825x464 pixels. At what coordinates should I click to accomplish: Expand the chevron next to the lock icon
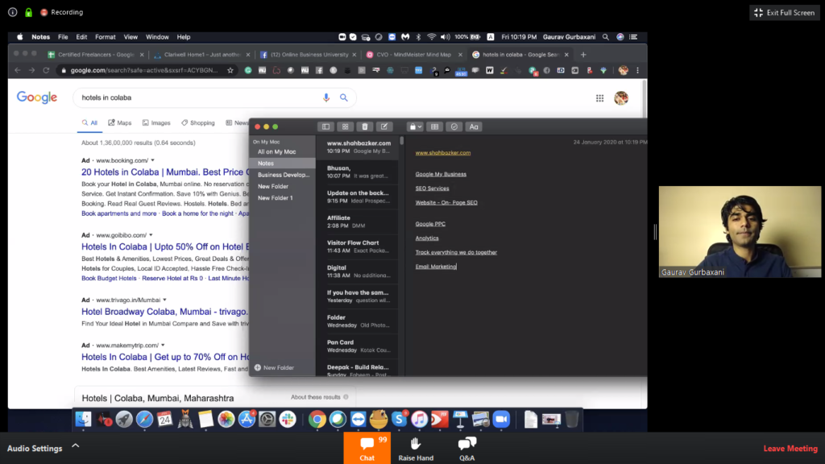click(x=420, y=126)
